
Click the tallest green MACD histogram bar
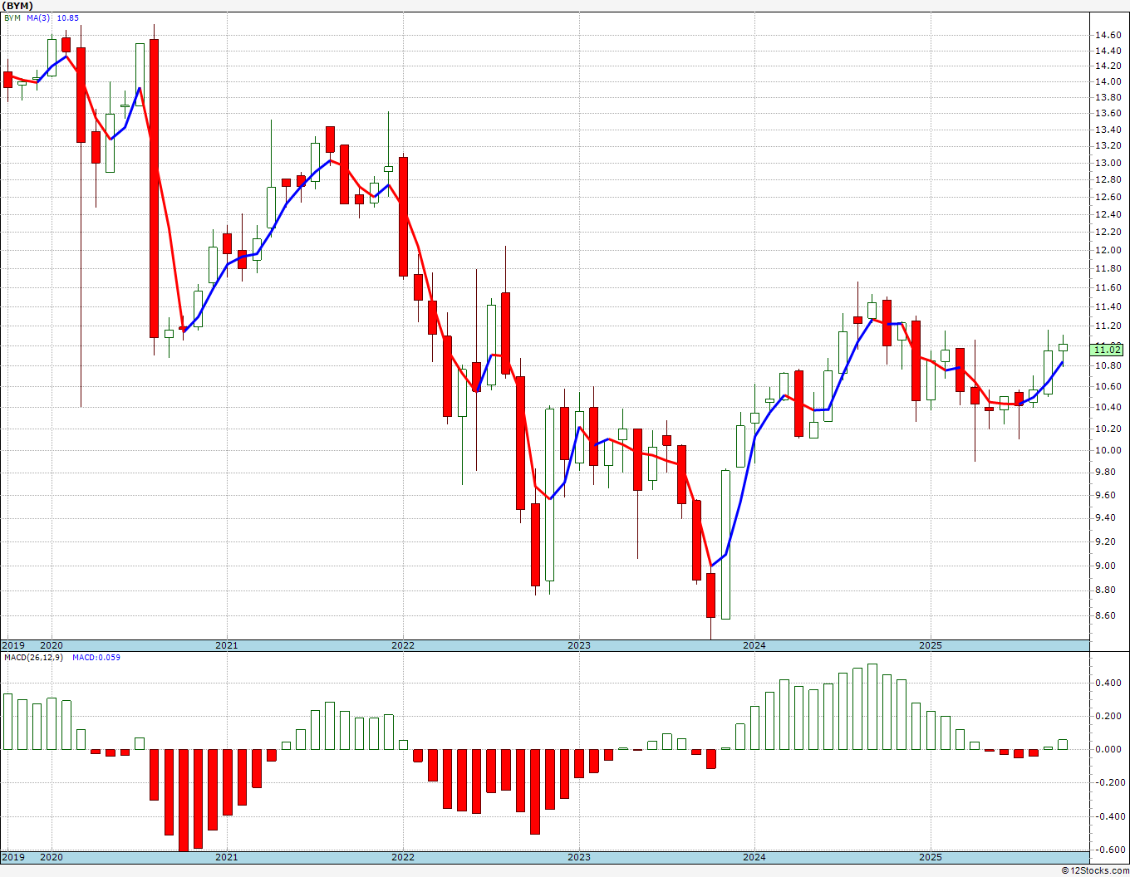(x=872, y=706)
